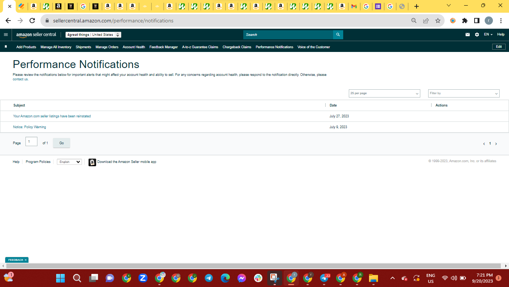This screenshot has width=509, height=287.
Task: Open the Seller Central hamburger menu
Action: (6, 35)
